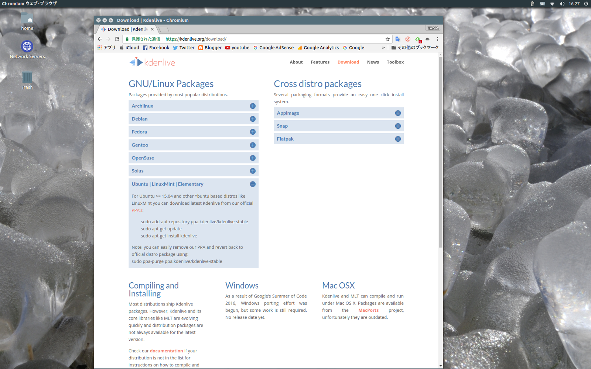Open the Google Translate extension icon
The image size is (591, 369).
tap(398, 39)
